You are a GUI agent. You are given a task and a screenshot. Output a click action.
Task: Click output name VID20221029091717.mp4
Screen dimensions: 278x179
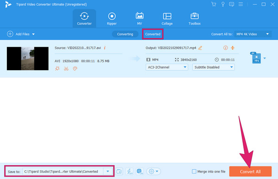(177, 48)
